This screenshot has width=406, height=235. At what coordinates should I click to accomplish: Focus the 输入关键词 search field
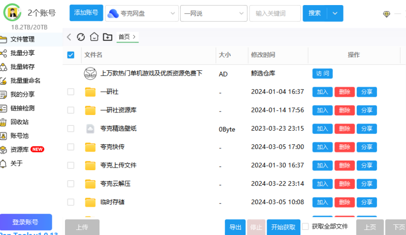point(275,13)
